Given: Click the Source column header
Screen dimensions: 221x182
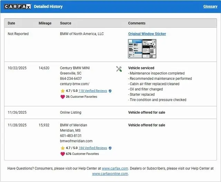Looking at the screenshot, I should point(66,23).
